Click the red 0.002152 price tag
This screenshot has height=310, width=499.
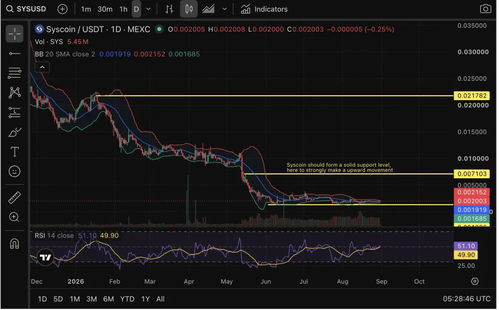[472, 192]
